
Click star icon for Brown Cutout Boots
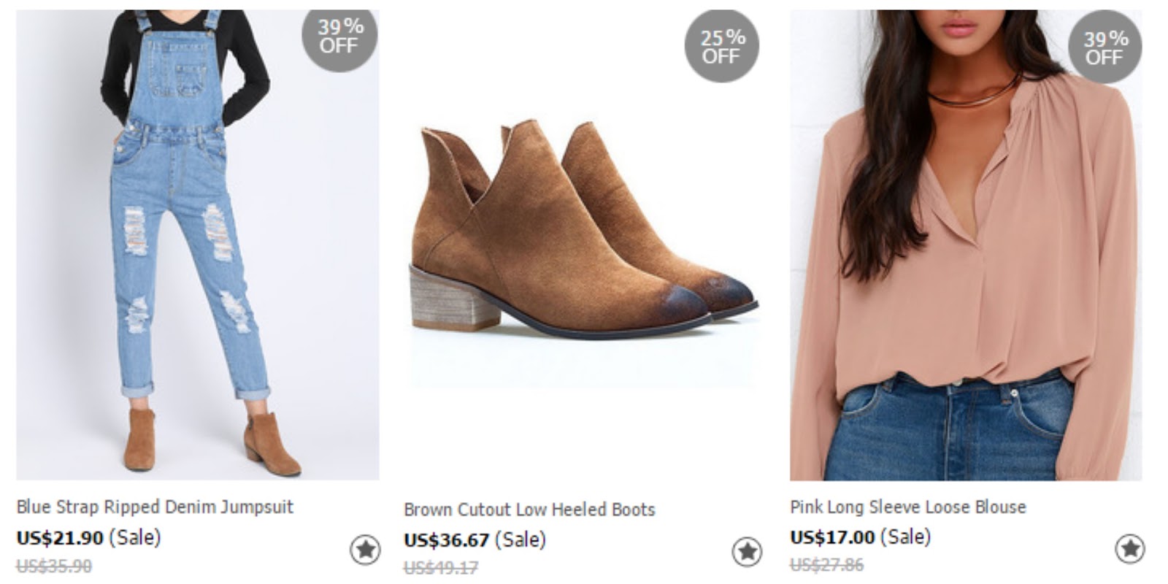(747, 552)
